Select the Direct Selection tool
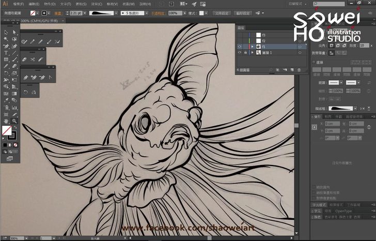This screenshot has width=376, height=241. tap(14, 32)
